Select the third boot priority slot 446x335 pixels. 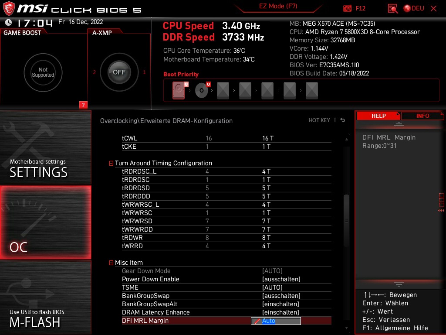223,91
